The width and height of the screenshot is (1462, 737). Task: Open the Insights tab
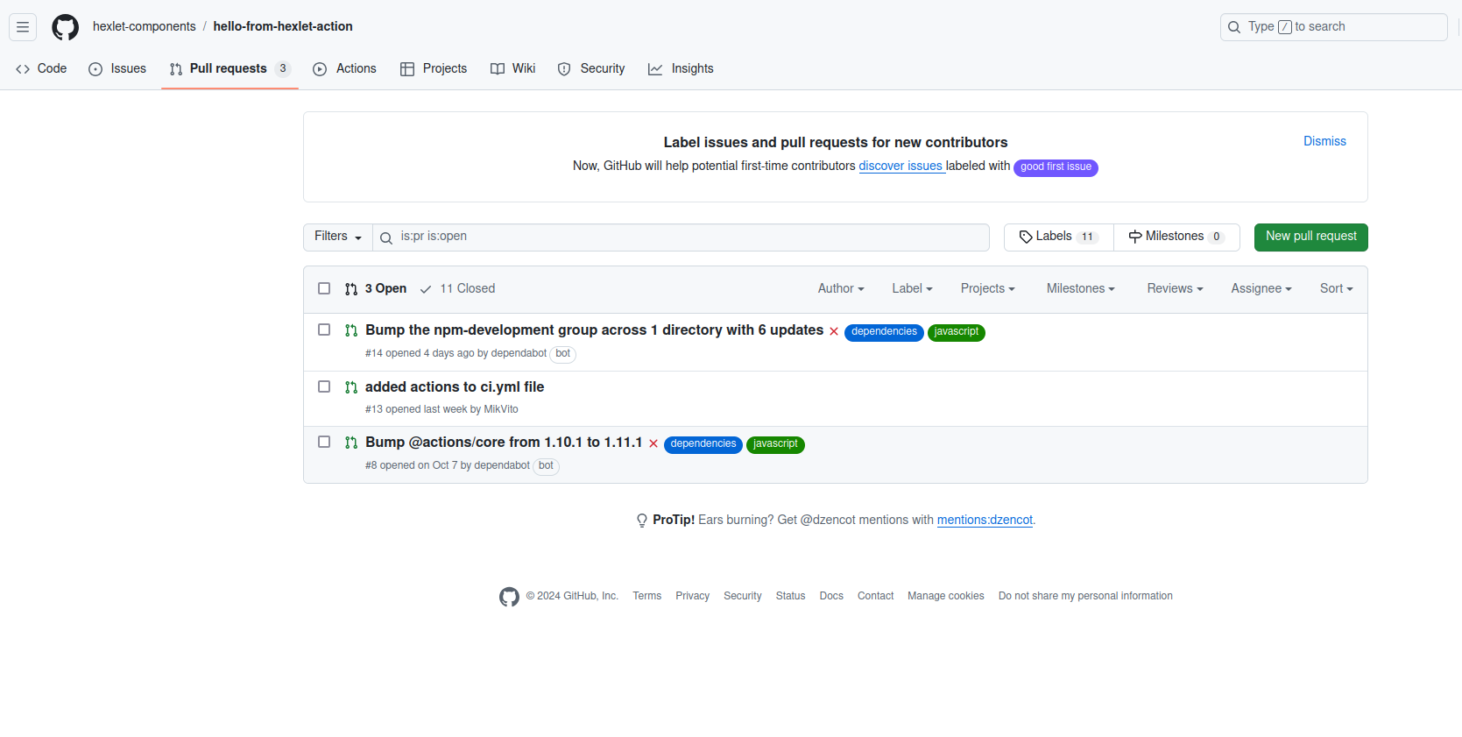(681, 68)
